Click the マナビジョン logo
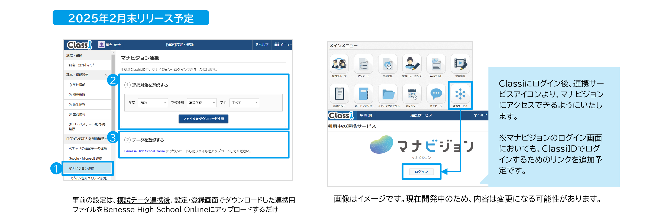The image size is (672, 222). (421, 145)
